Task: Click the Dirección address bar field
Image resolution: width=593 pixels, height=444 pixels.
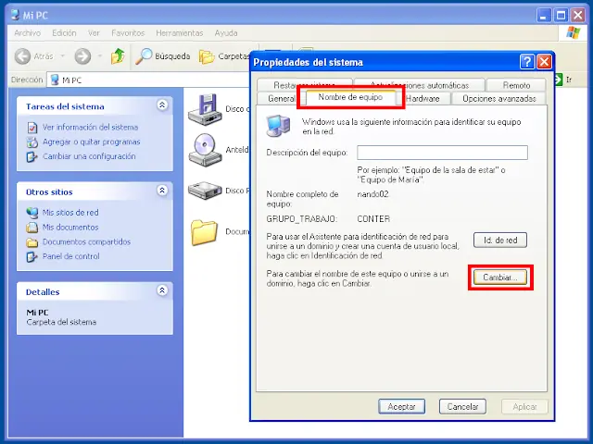Action: coord(147,80)
